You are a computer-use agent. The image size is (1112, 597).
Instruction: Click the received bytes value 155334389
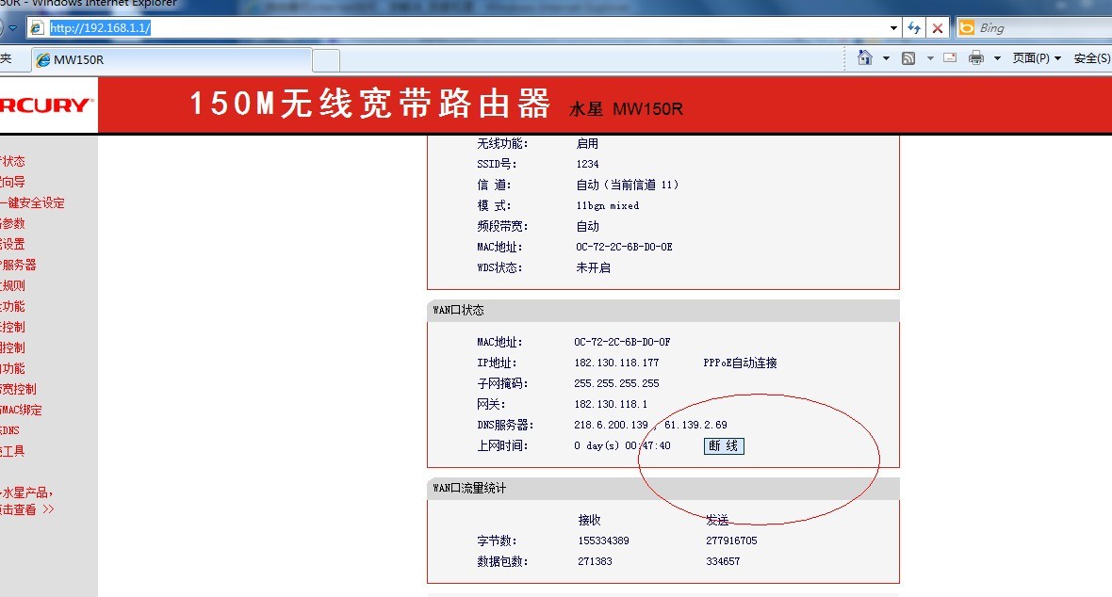click(603, 541)
